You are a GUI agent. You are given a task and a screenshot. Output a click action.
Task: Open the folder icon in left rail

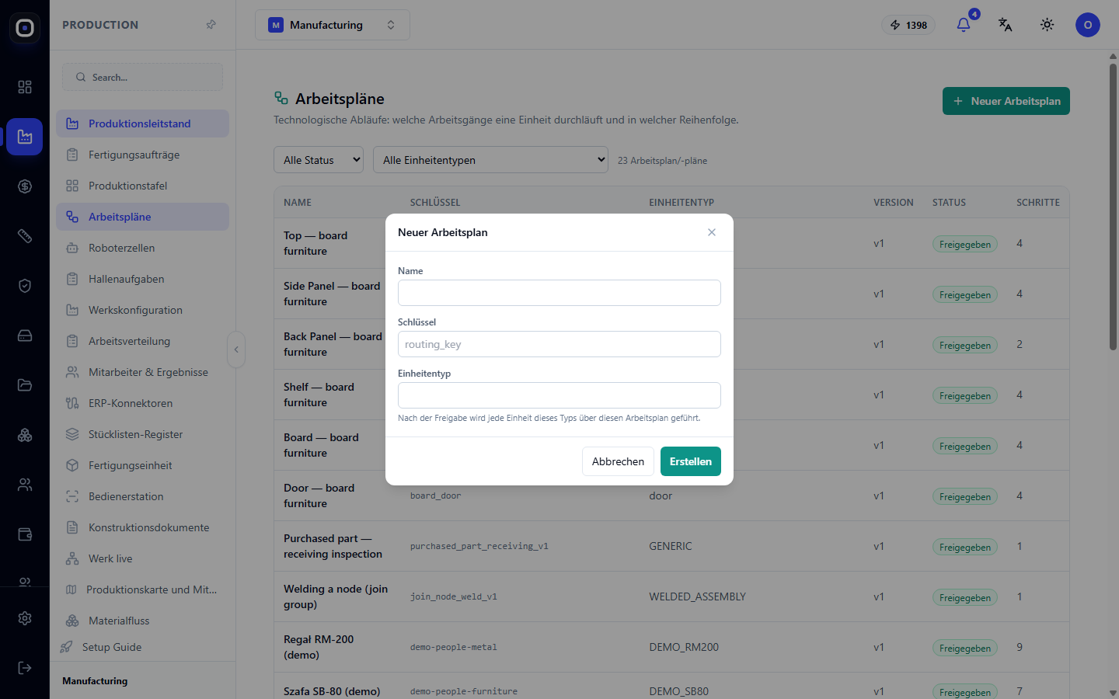25,385
